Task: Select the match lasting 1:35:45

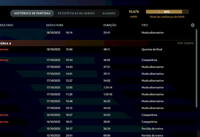Action: tap(100, 94)
